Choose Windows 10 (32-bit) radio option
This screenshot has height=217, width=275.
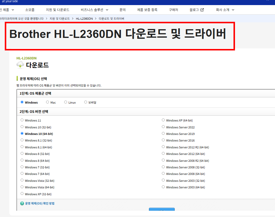(22, 127)
